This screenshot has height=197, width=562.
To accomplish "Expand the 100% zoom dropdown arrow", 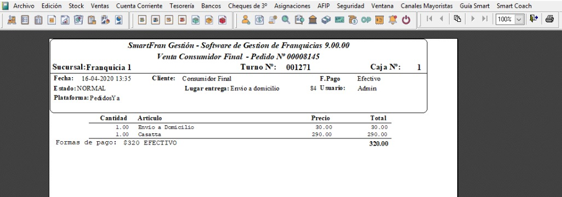I will (x=519, y=19).
